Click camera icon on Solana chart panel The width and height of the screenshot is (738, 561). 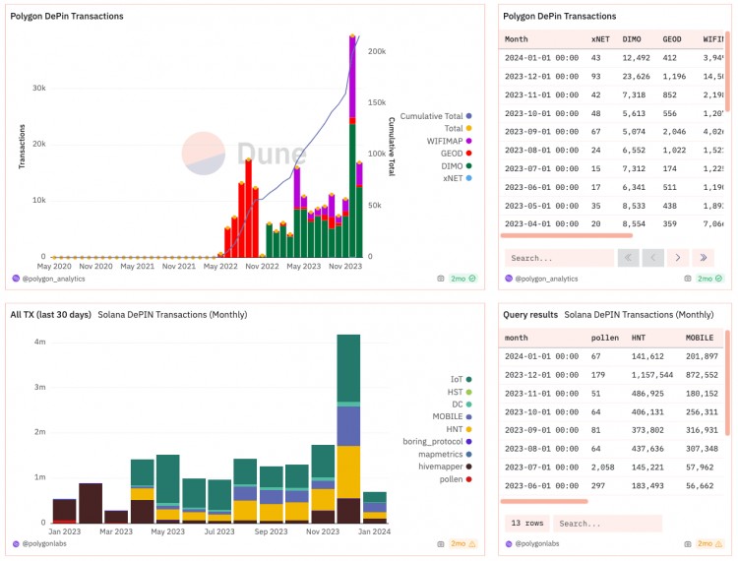click(x=441, y=543)
